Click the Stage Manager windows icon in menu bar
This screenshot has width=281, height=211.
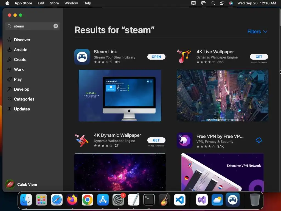[x=204, y=3]
